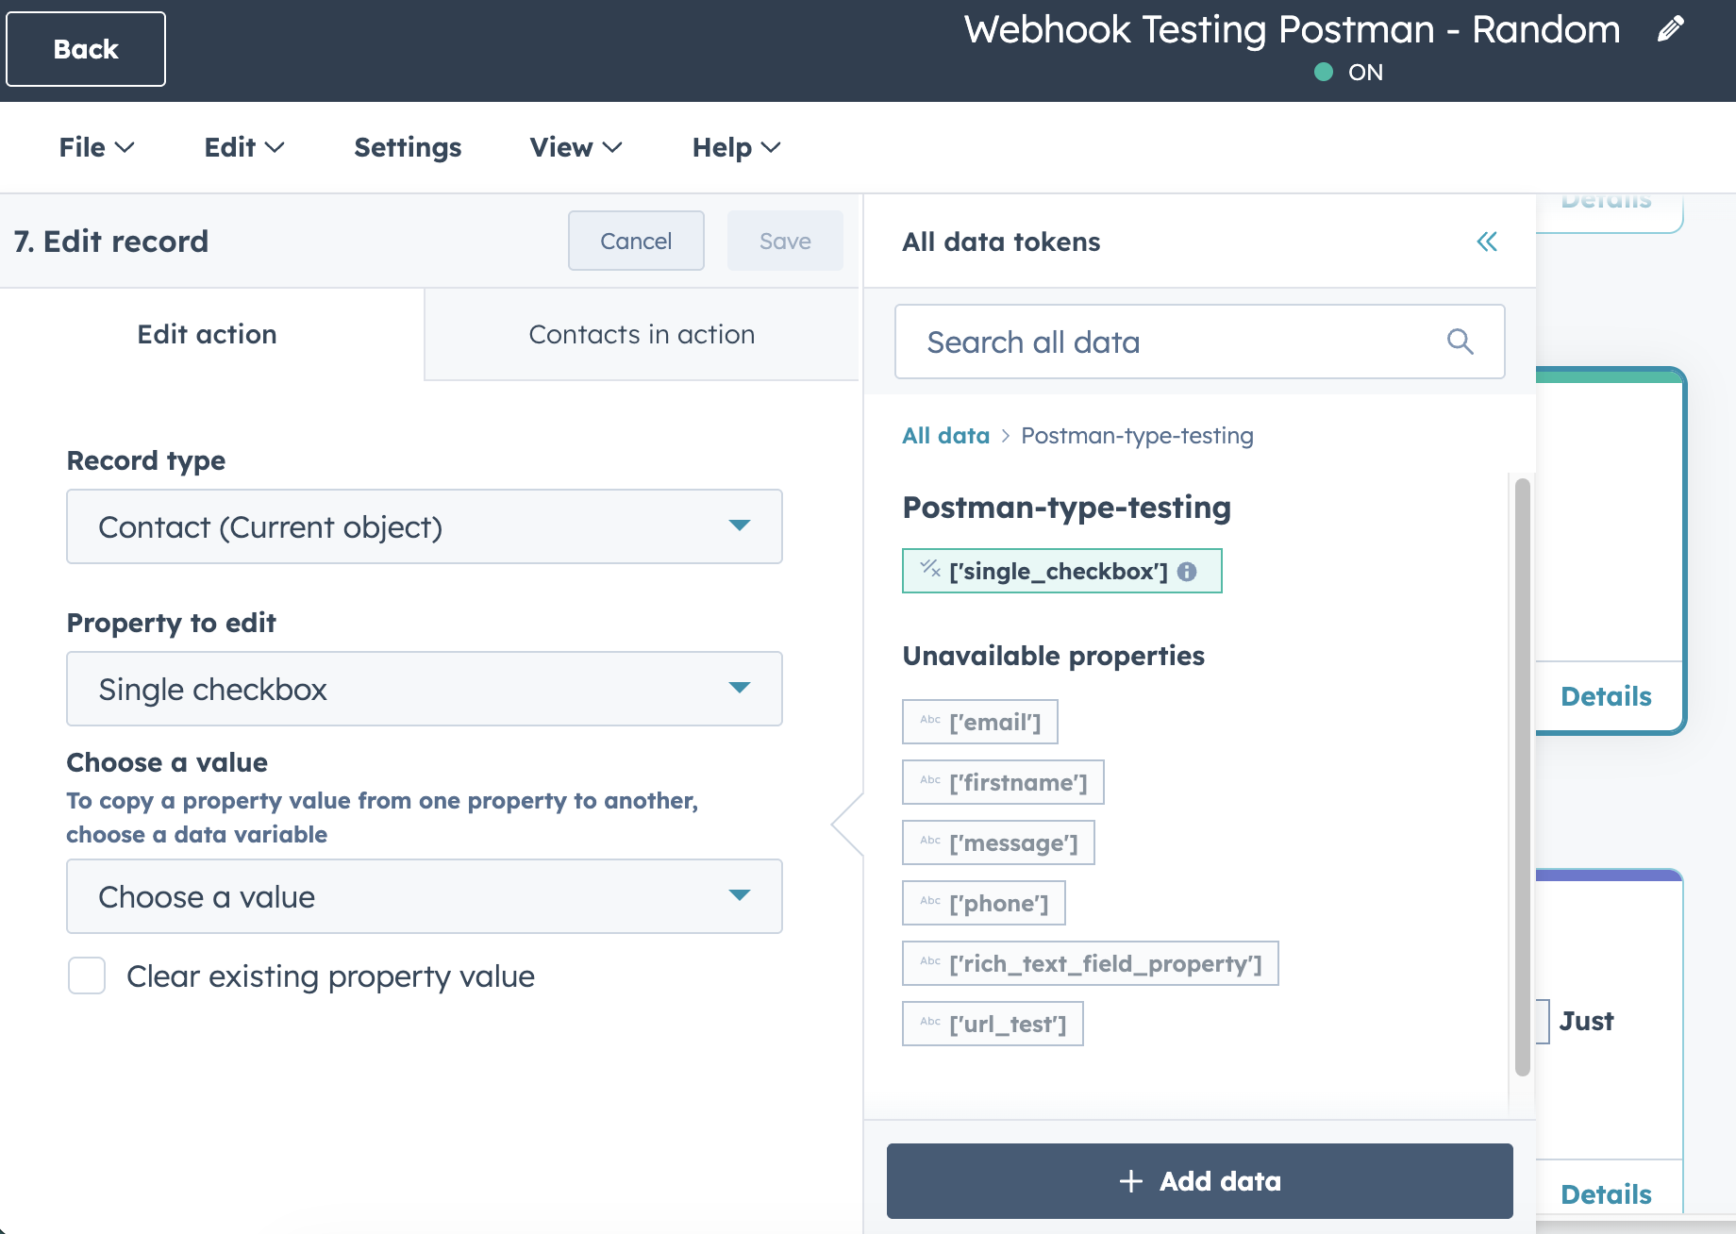Click the Cancel button
Screen dimensions: 1736x1234
(636, 241)
